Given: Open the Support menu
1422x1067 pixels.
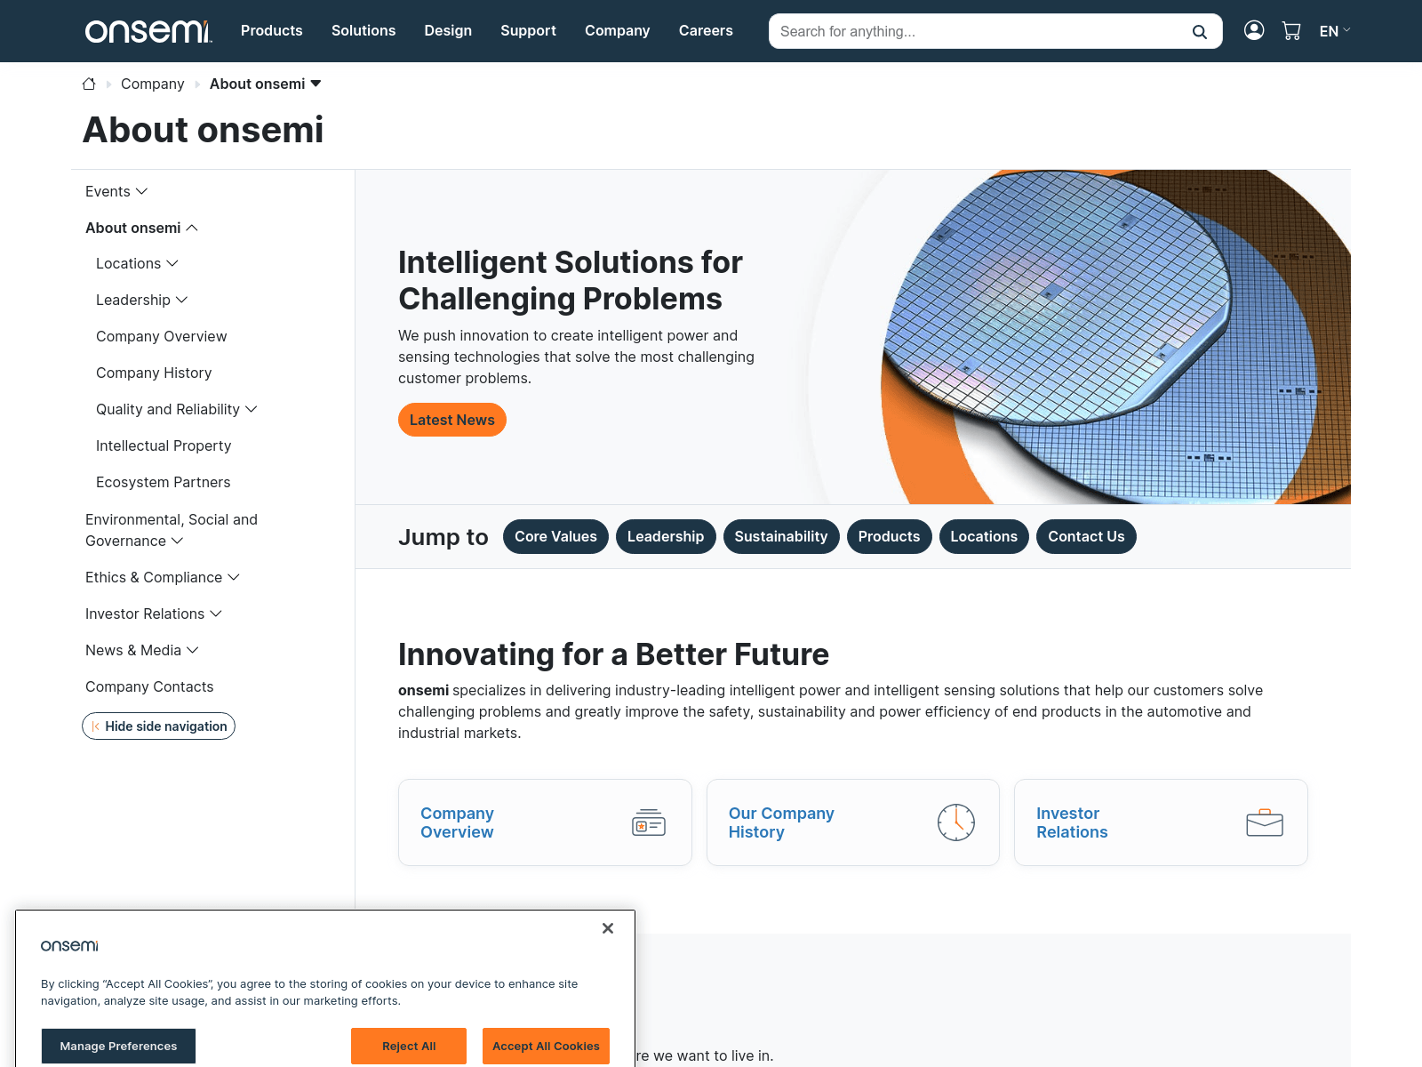Looking at the screenshot, I should [x=528, y=31].
